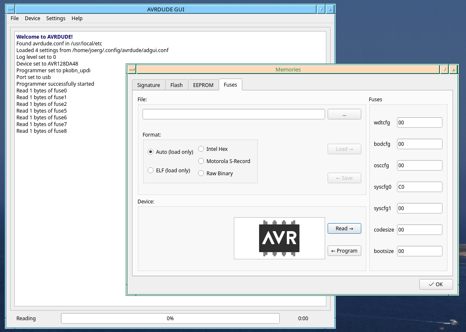Edit the syscfg1 fuse value
This screenshot has height=332, width=466.
pos(420,208)
